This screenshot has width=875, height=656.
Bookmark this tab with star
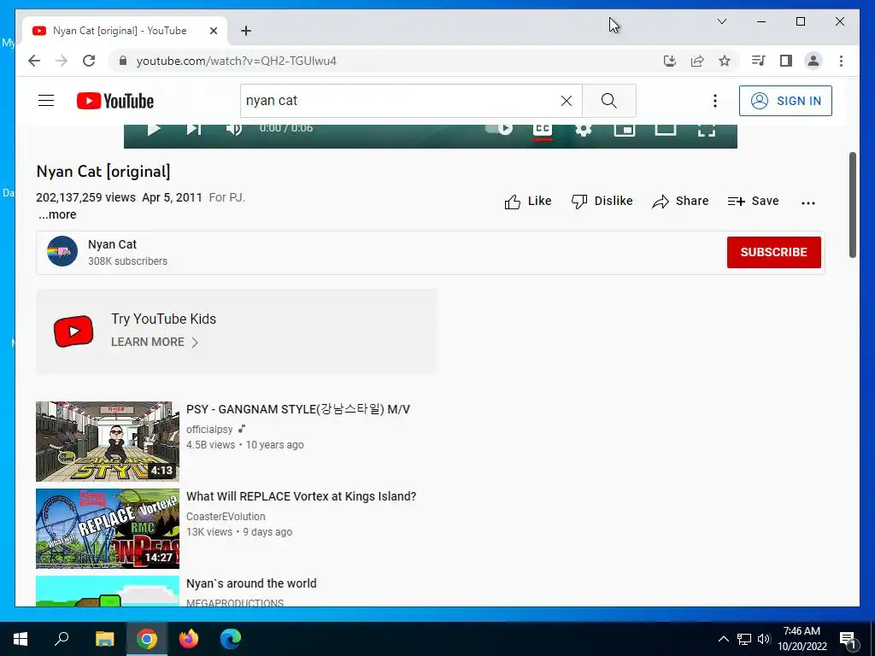pos(725,61)
